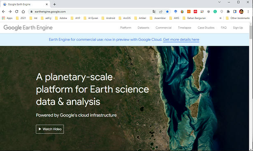
Task: Select the Google Earth Engine browser tab
Action: pos(25,5)
